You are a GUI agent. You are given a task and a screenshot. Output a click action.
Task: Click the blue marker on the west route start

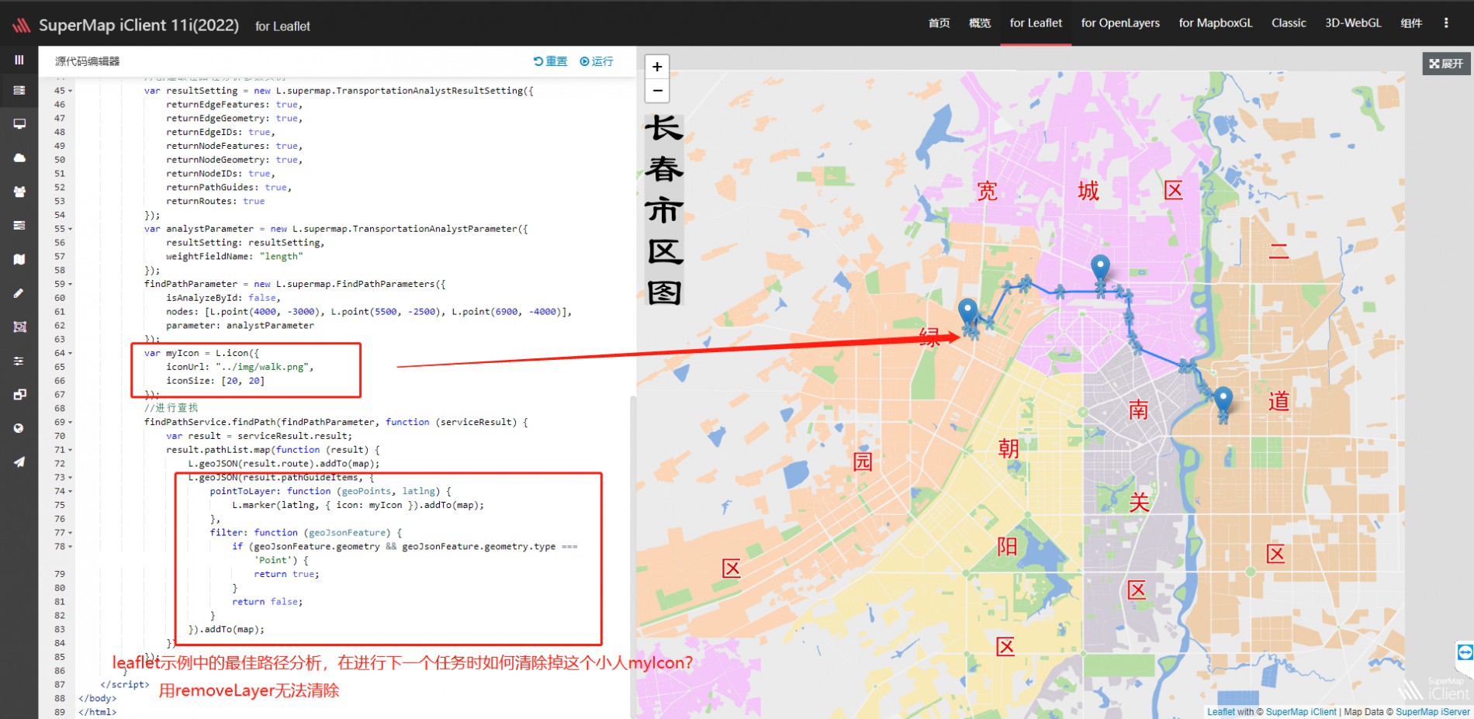(x=967, y=312)
